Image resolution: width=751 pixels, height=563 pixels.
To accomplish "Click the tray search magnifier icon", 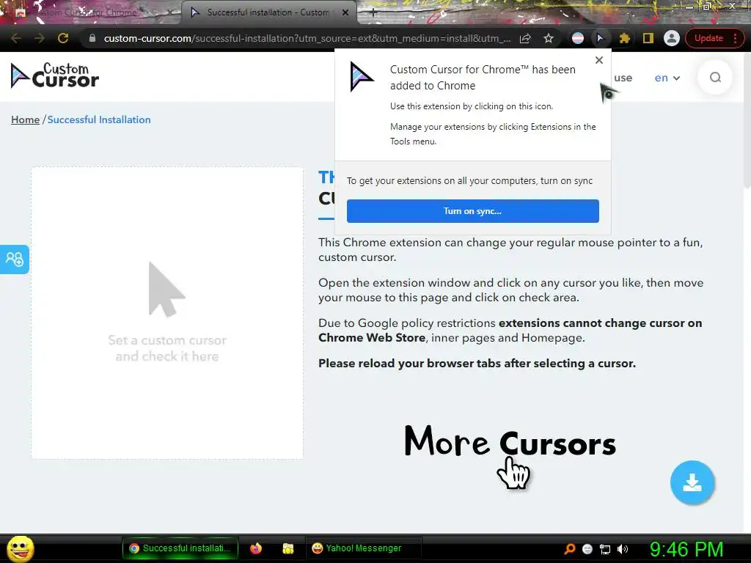I will tap(570, 549).
